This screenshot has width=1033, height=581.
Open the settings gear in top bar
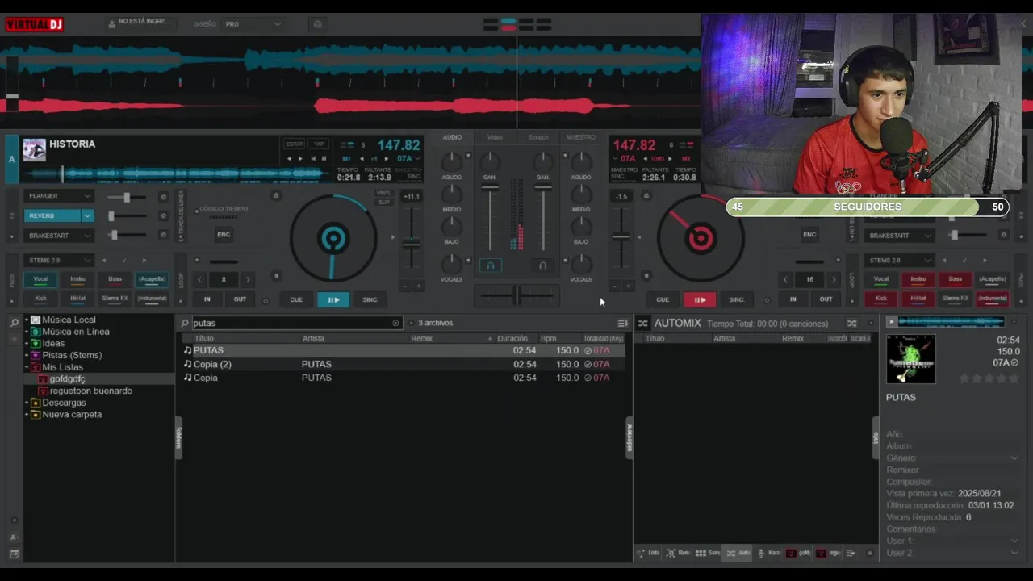[x=317, y=24]
